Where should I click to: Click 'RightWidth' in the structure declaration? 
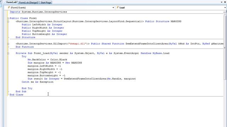(x=40, y=28)
